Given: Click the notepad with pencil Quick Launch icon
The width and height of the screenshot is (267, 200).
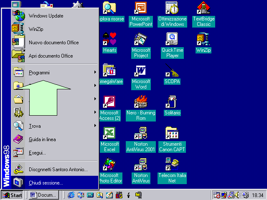Looking at the screenshot, I should pyautogui.click(x=109, y=195).
